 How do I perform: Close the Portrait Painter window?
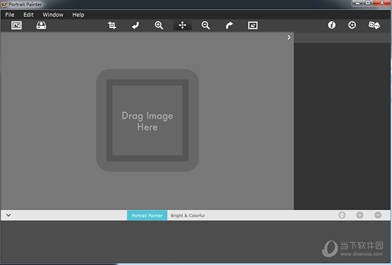coord(382,3)
